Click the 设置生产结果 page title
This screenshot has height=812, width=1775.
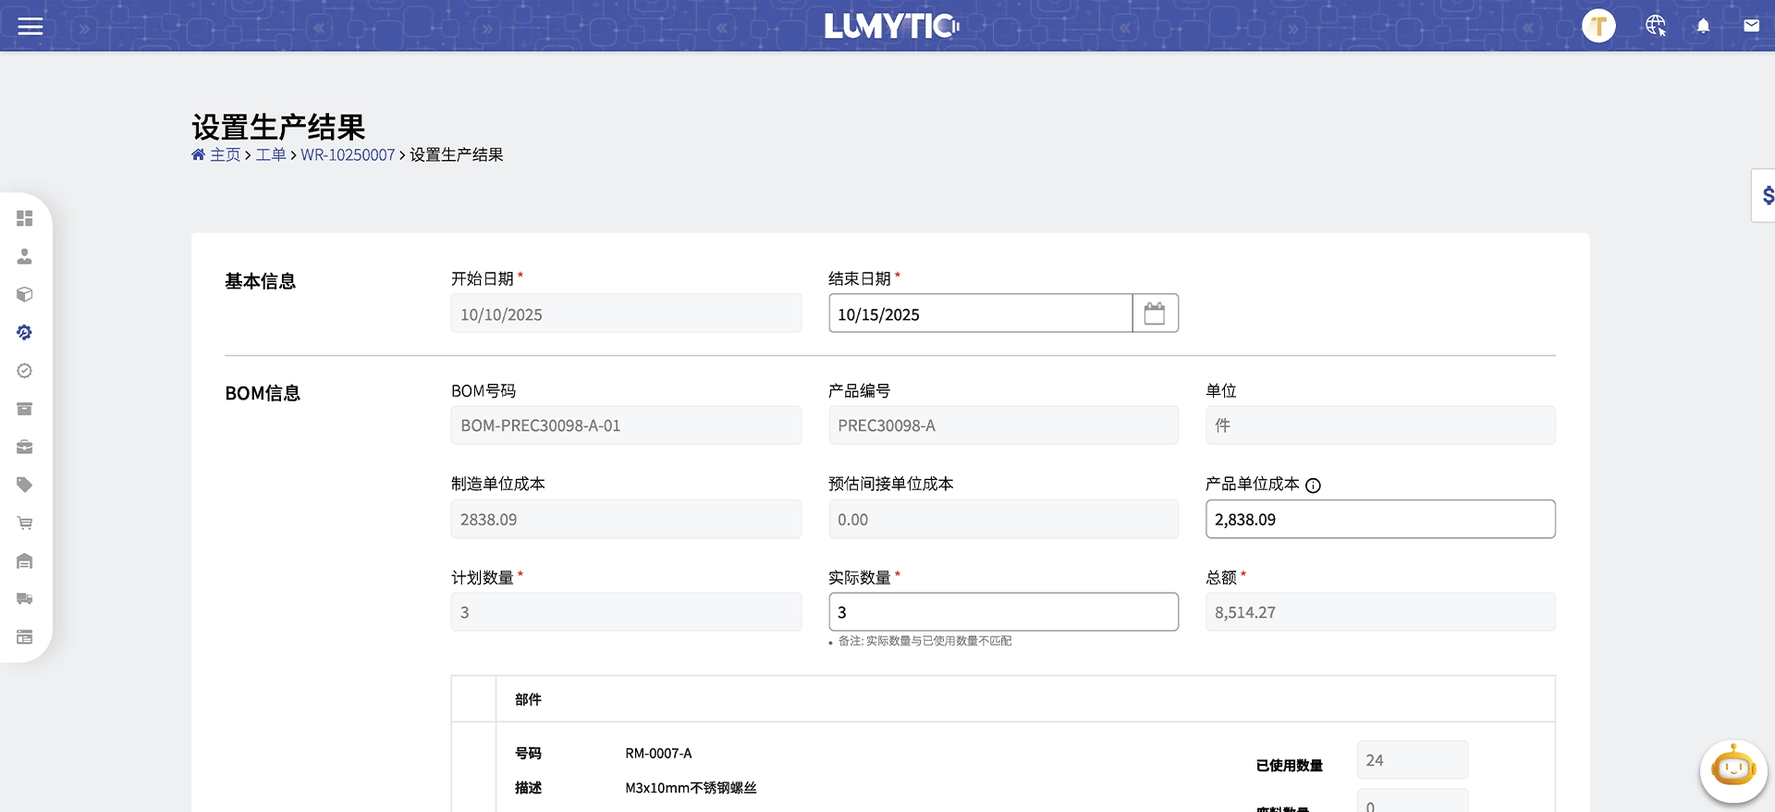coord(278,127)
